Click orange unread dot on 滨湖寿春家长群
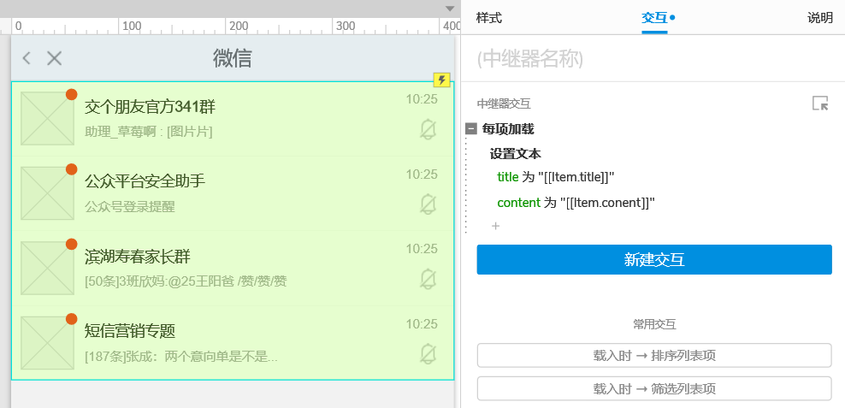Viewport: 845px width, 408px height. (x=72, y=244)
